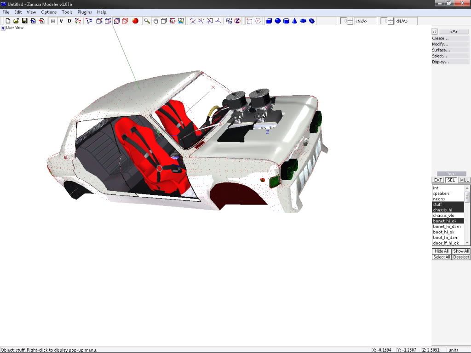Select chassis_vlo in the object list

coord(443,216)
